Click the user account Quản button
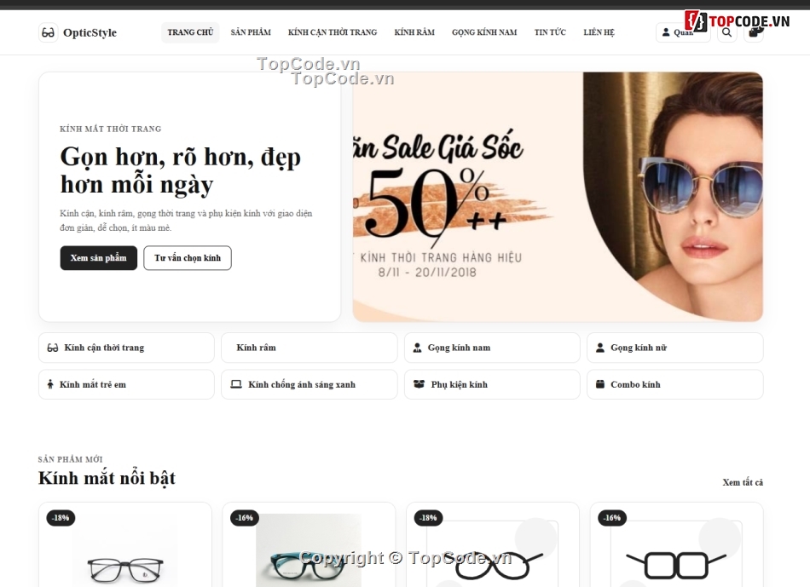The image size is (810, 587). point(683,32)
